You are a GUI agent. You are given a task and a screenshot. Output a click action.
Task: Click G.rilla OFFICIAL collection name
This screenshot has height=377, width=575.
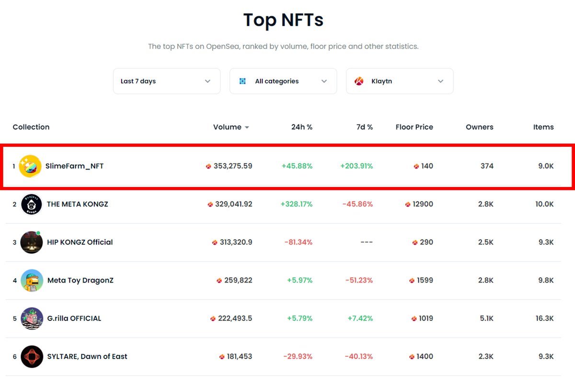[x=74, y=318]
